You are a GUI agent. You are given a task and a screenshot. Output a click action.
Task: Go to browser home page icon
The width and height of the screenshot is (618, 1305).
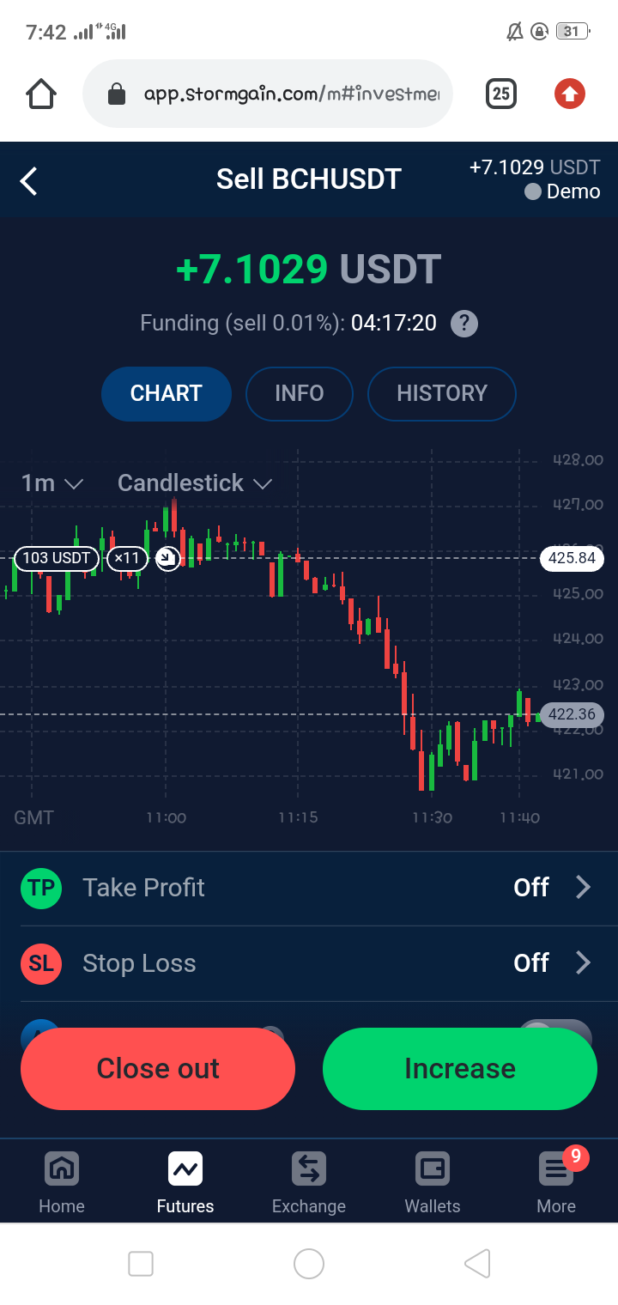click(41, 94)
